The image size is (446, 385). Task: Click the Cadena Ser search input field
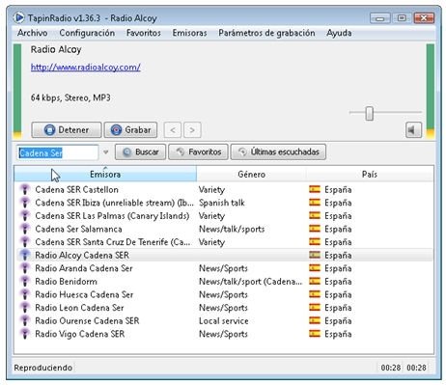pos(58,152)
